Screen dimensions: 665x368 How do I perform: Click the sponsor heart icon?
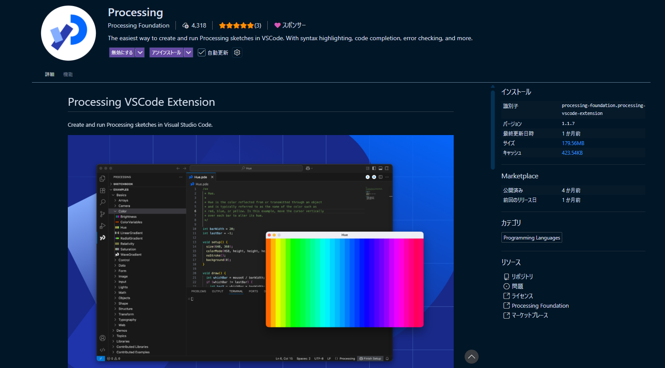277,25
